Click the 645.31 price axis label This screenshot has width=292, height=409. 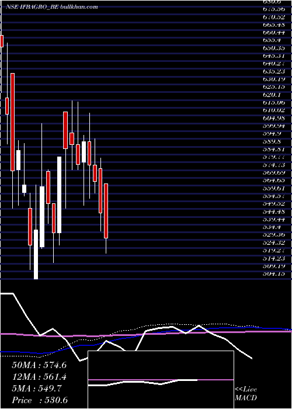(x=273, y=56)
